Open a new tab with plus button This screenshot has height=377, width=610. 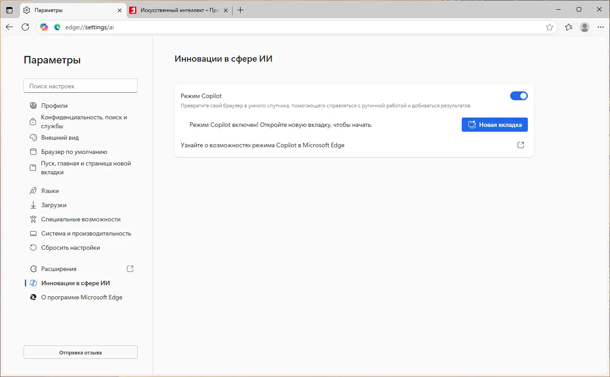pyautogui.click(x=241, y=10)
